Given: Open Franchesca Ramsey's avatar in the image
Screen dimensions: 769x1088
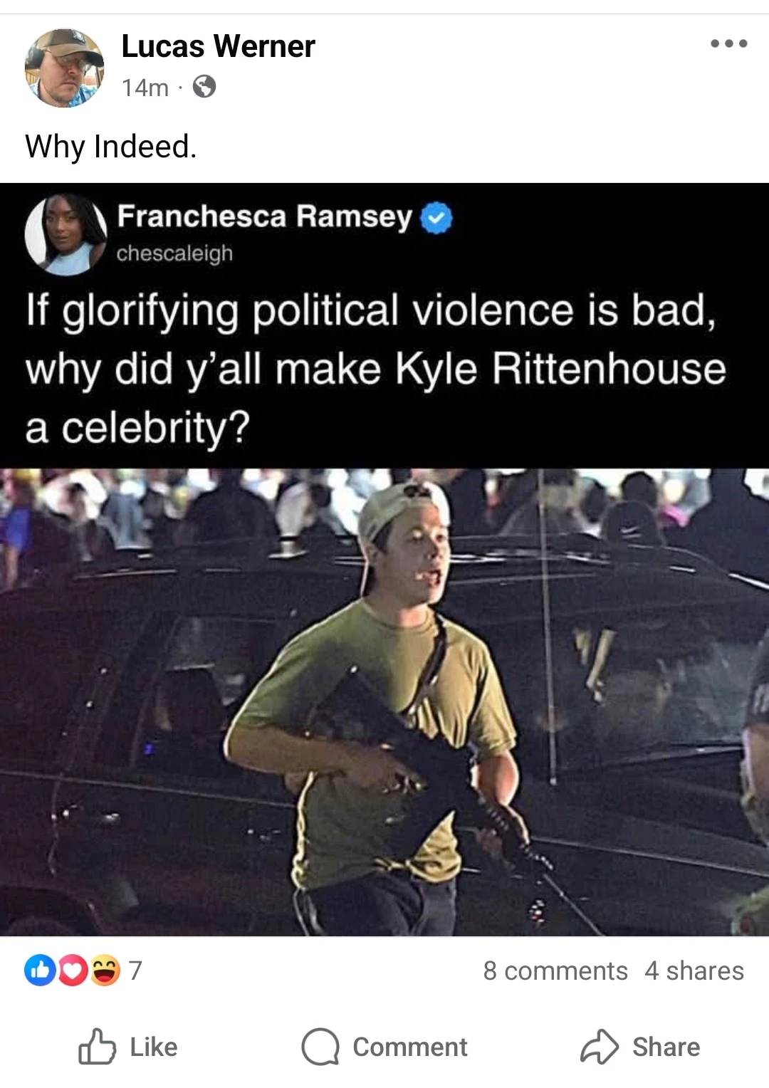Looking at the screenshot, I should (66, 234).
